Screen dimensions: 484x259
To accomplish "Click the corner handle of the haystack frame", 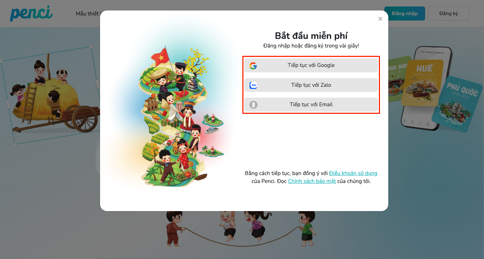I will (91, 46).
